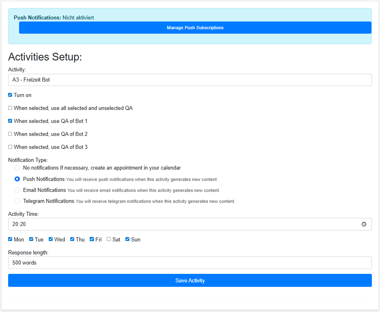The height and width of the screenshot is (312, 380).
Task: Uncheck the Mon weekday box
Action: pos(10,239)
